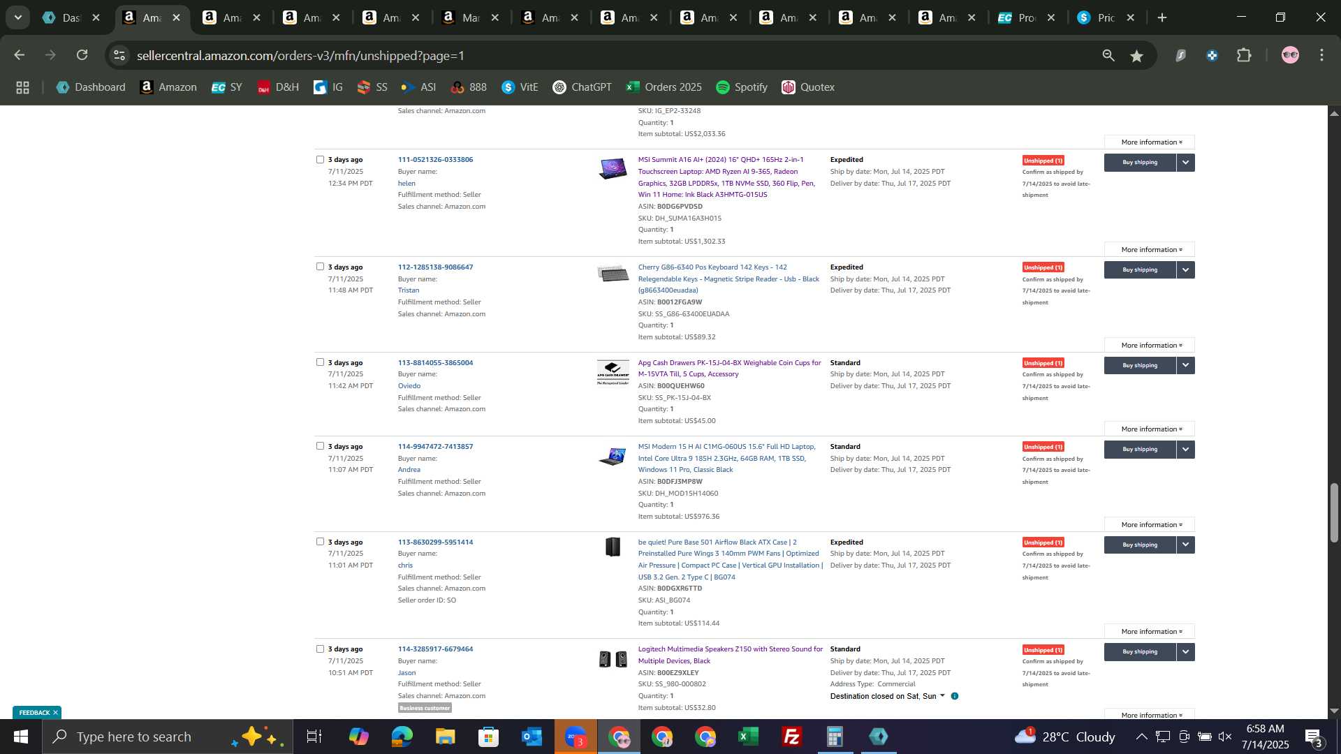Open order 112-1285138-9086647 details
This screenshot has width=1341, height=754.
[435, 267]
